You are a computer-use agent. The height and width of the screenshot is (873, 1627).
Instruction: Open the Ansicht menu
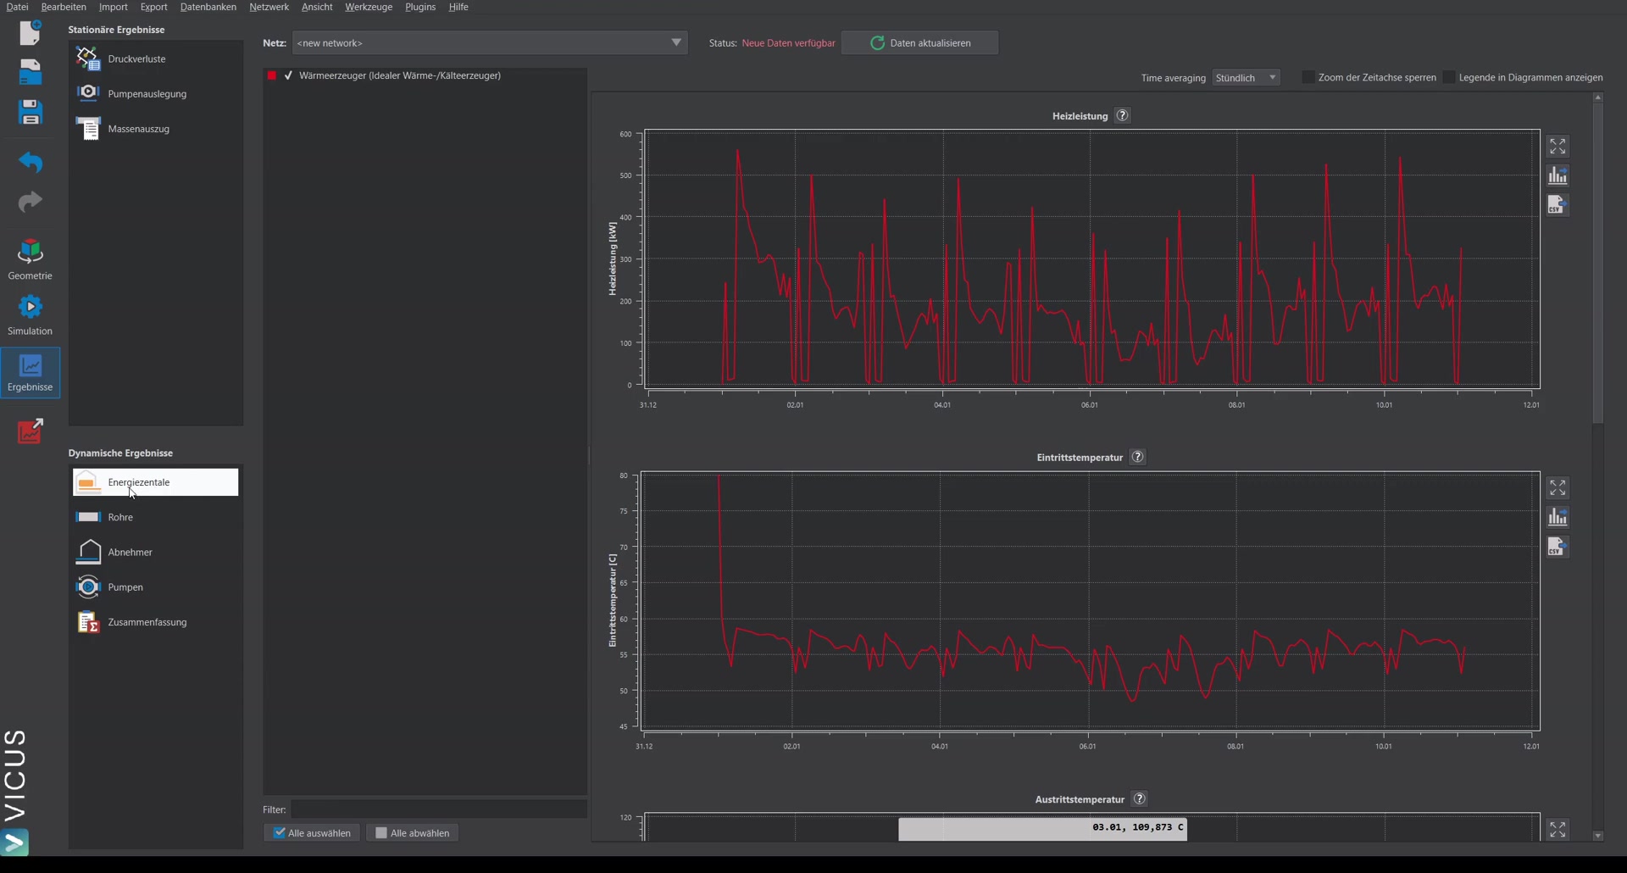pyautogui.click(x=317, y=7)
